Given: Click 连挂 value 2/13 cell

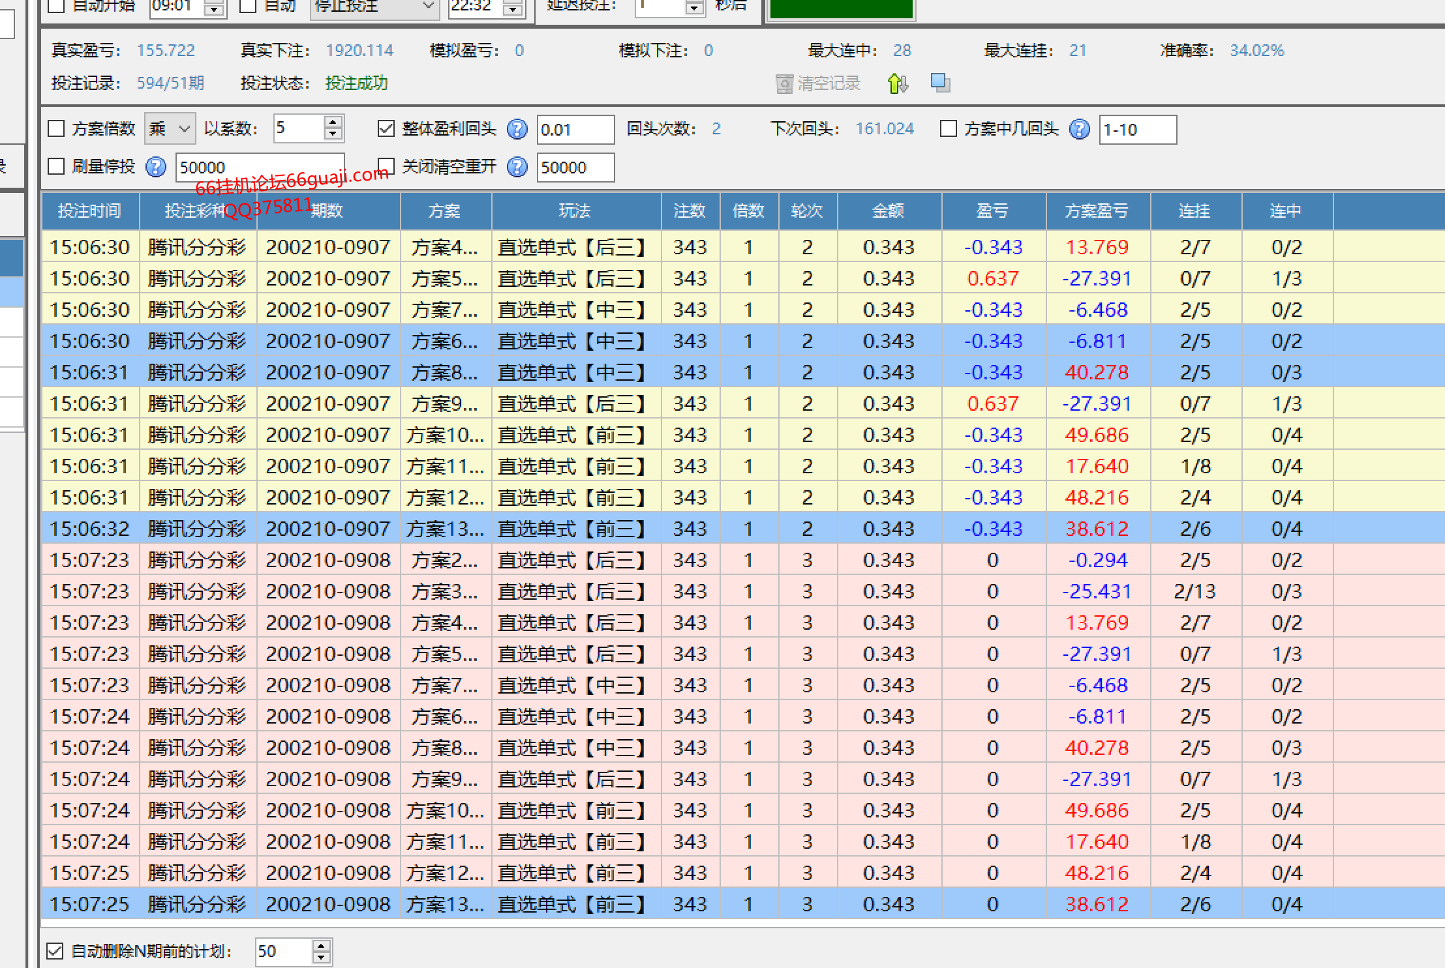Looking at the screenshot, I should pyautogui.click(x=1195, y=591).
